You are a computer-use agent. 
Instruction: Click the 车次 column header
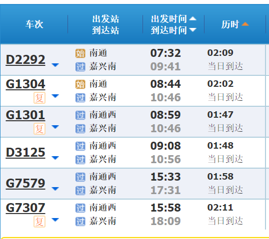pos(34,24)
